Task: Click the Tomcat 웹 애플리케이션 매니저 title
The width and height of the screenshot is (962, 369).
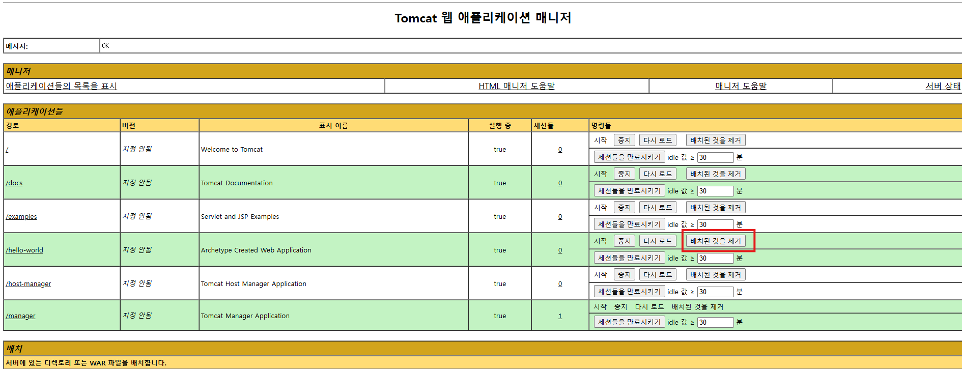Action: tap(483, 18)
